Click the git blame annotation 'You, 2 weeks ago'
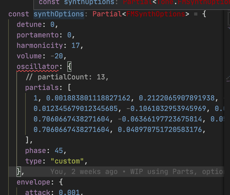The width and height of the screenshot is (230, 195). [x=84, y=172]
